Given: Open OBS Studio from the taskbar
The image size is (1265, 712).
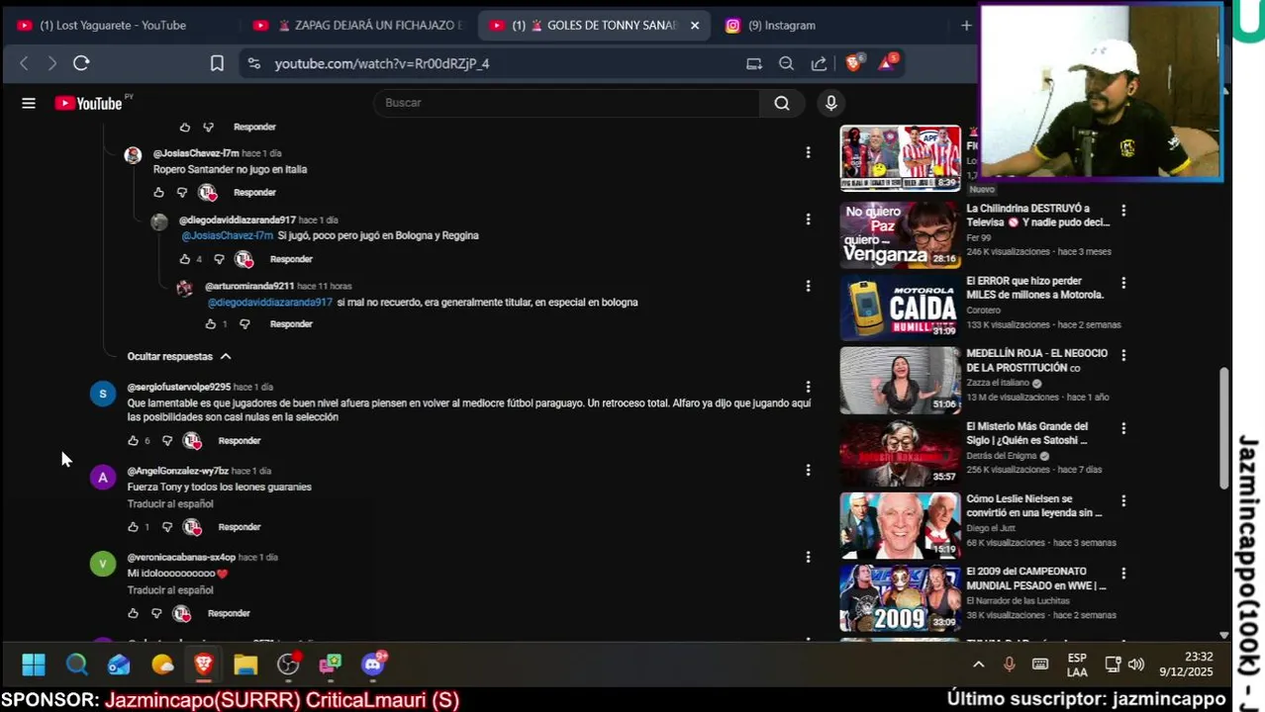Looking at the screenshot, I should click(288, 665).
